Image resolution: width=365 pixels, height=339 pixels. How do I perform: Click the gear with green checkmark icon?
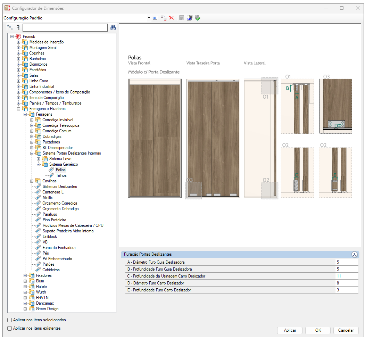coord(198,18)
